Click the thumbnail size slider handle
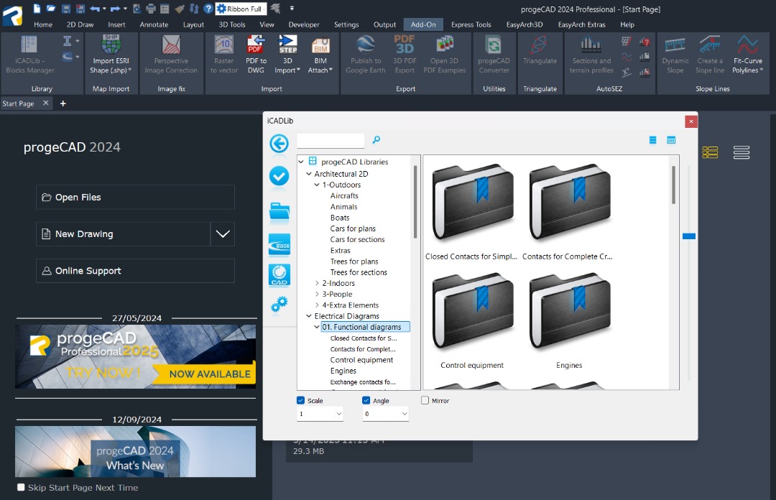The height and width of the screenshot is (500, 776). 689,236
